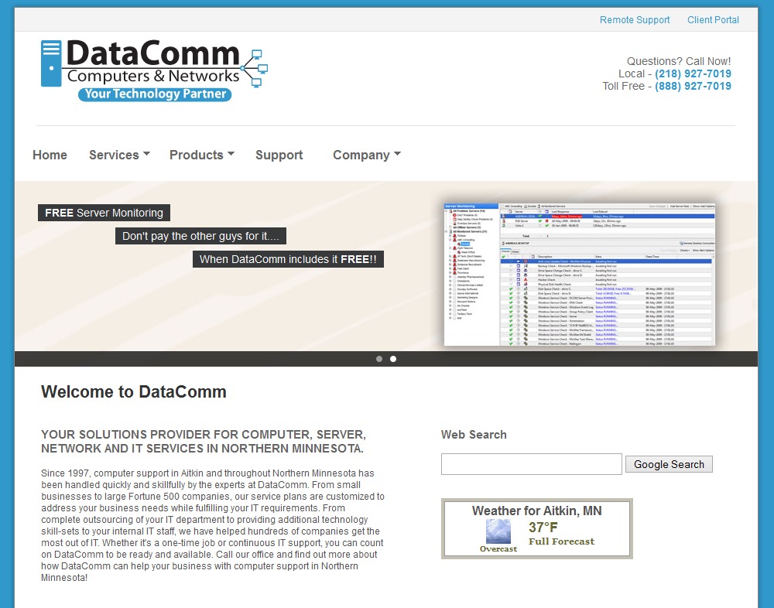The image size is (774, 608).
Task: Click the 'Your Technology Partner' tagline badge
Action: coord(155,94)
